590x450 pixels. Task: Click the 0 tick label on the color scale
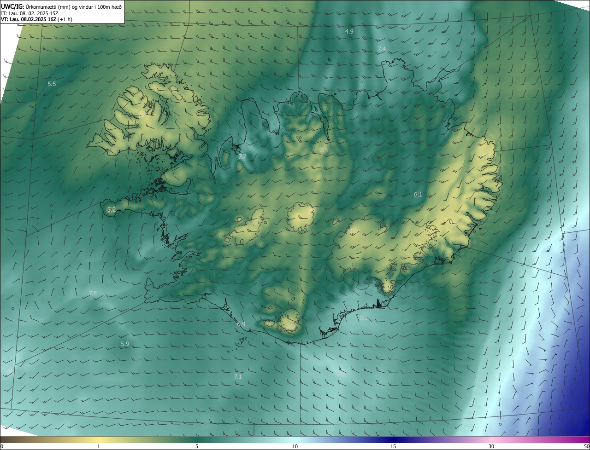2,446
